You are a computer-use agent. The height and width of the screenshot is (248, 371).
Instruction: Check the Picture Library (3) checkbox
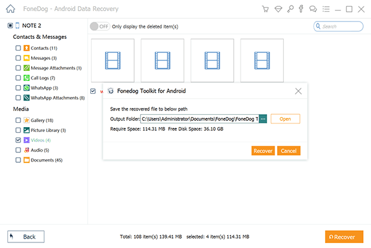[x=18, y=130]
